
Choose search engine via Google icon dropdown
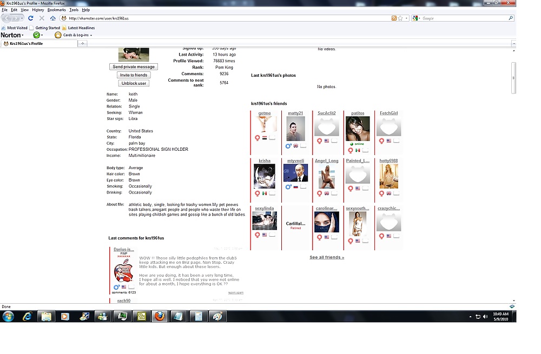pyautogui.click(x=417, y=18)
